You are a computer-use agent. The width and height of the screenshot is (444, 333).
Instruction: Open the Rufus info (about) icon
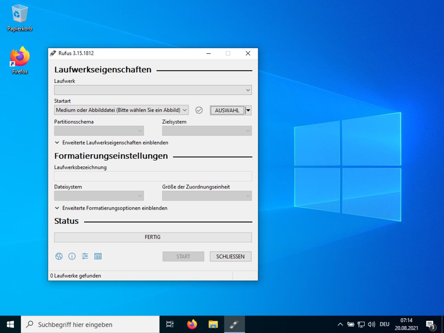[x=72, y=256]
